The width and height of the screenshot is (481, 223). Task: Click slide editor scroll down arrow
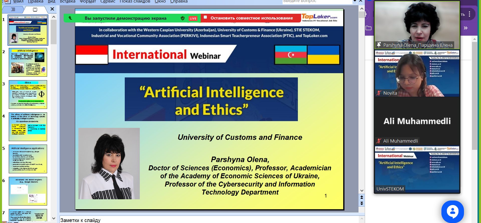click(362, 191)
